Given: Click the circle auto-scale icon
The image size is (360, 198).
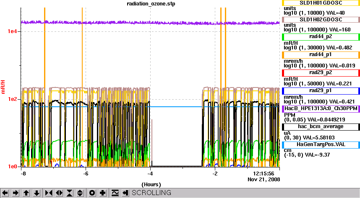Looking at the screenshot, I should [x=92, y=193].
